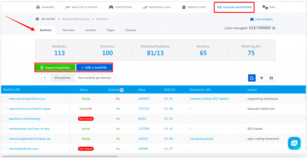
Task: Click the Anchors count 65
Action: click(203, 53)
